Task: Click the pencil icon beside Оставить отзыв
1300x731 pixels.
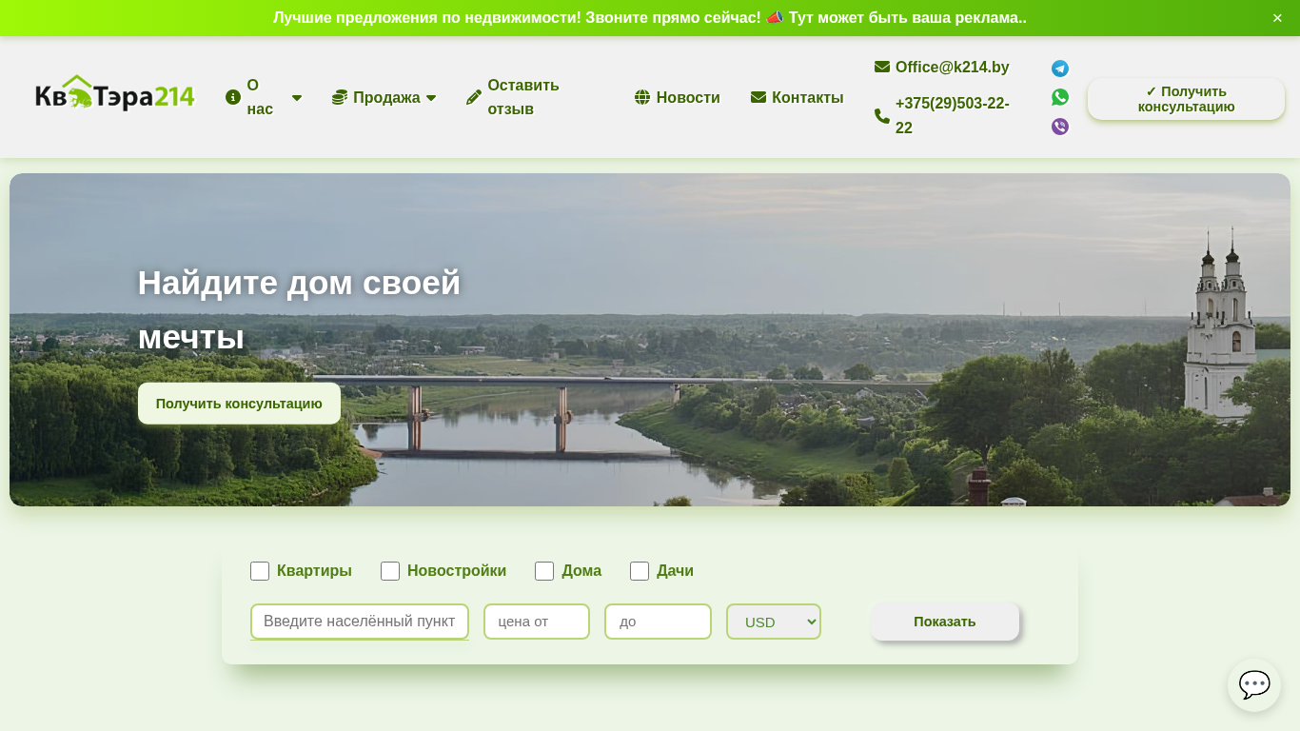Action: pyautogui.click(x=474, y=97)
